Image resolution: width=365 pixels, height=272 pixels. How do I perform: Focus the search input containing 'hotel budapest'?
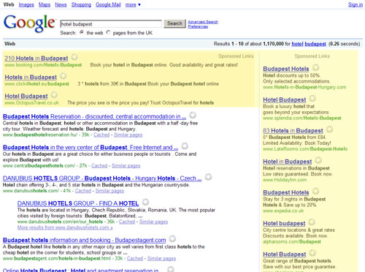tap(111, 24)
